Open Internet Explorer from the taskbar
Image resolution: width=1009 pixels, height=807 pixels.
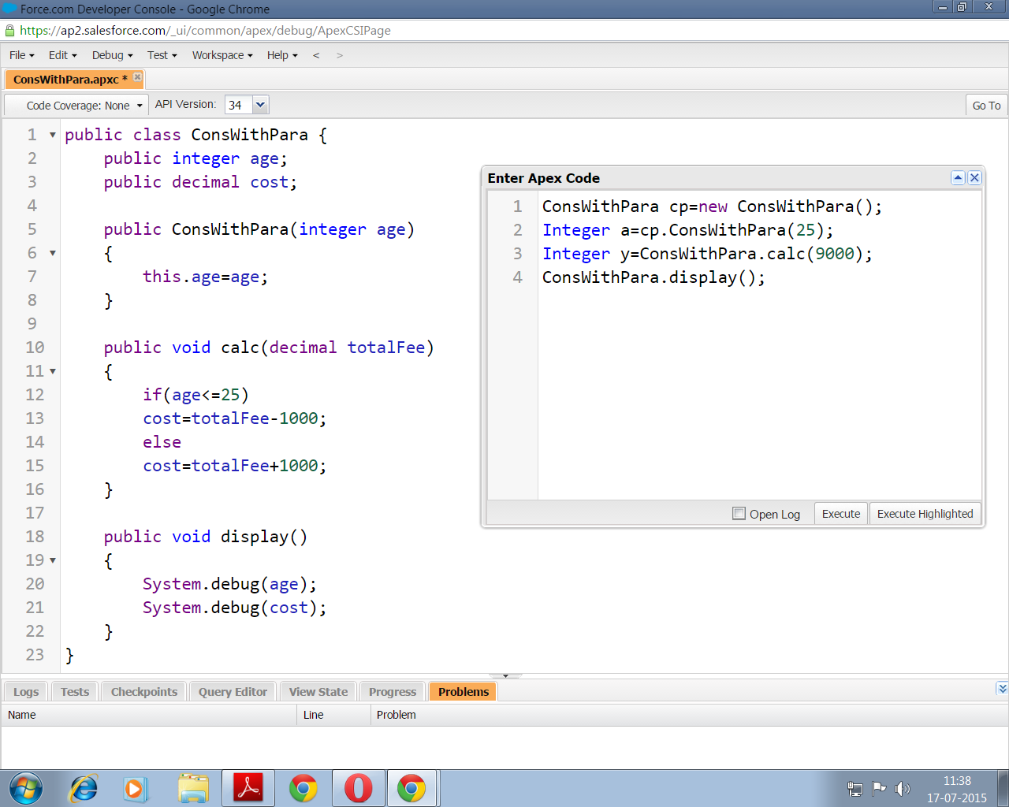pyautogui.click(x=84, y=789)
